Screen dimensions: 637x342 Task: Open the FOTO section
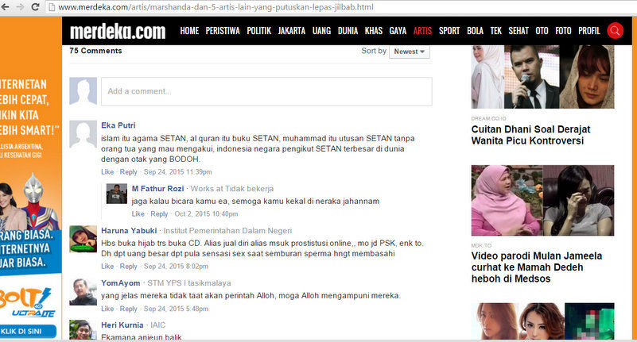pyautogui.click(x=563, y=31)
